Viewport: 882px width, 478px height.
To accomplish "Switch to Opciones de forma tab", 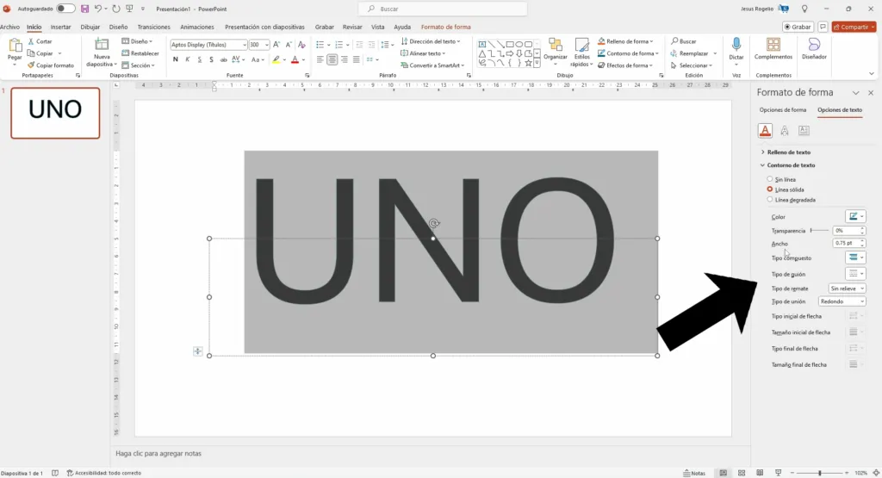I will pyautogui.click(x=782, y=110).
